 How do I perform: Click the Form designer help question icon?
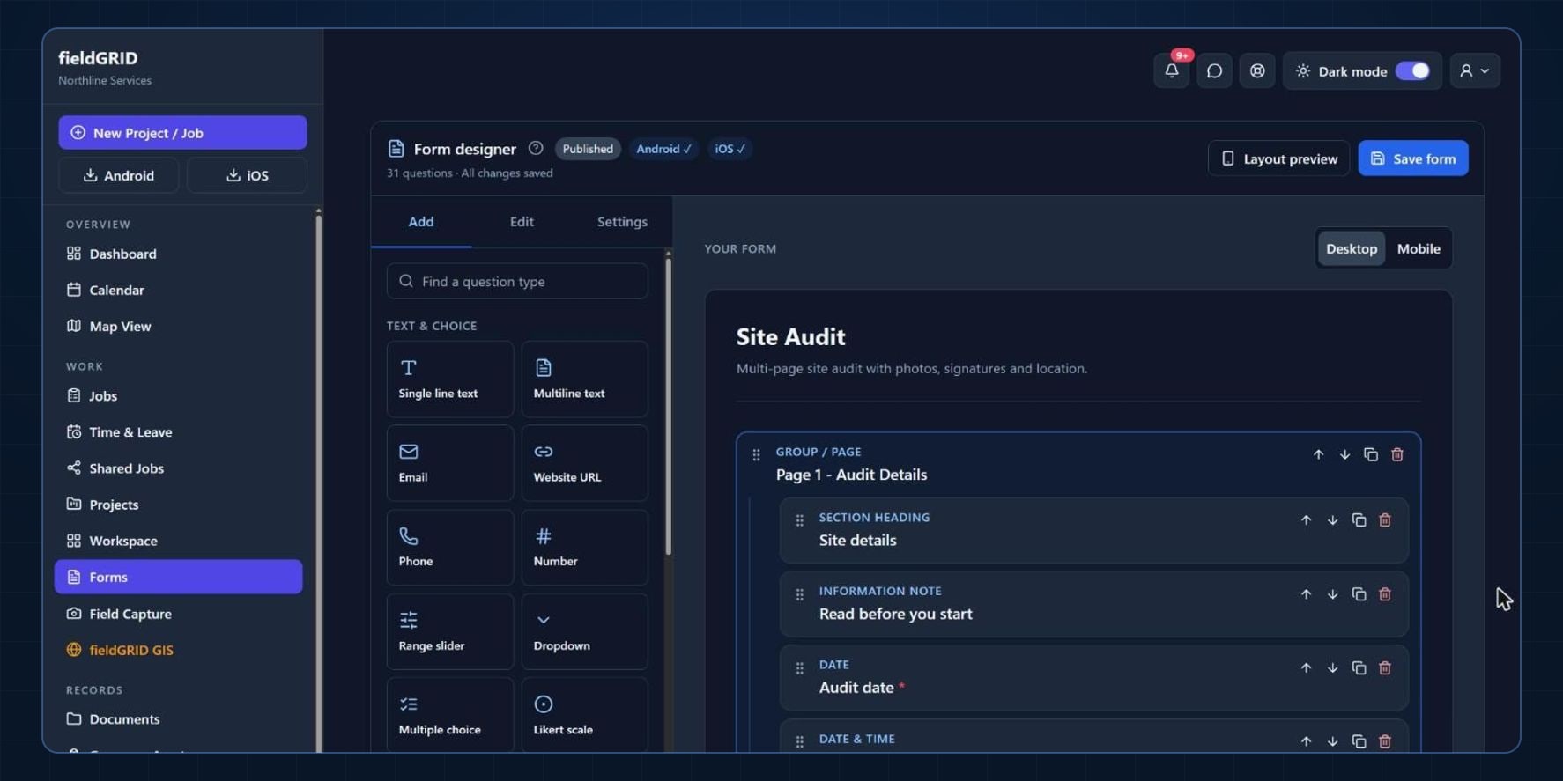(x=536, y=148)
